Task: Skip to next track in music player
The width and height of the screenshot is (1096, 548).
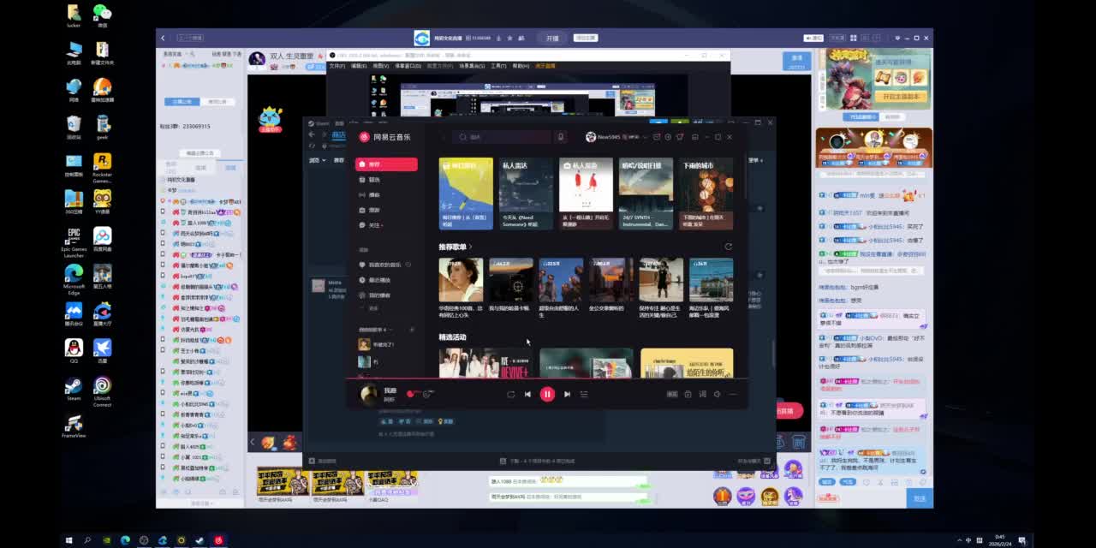Action: (567, 394)
